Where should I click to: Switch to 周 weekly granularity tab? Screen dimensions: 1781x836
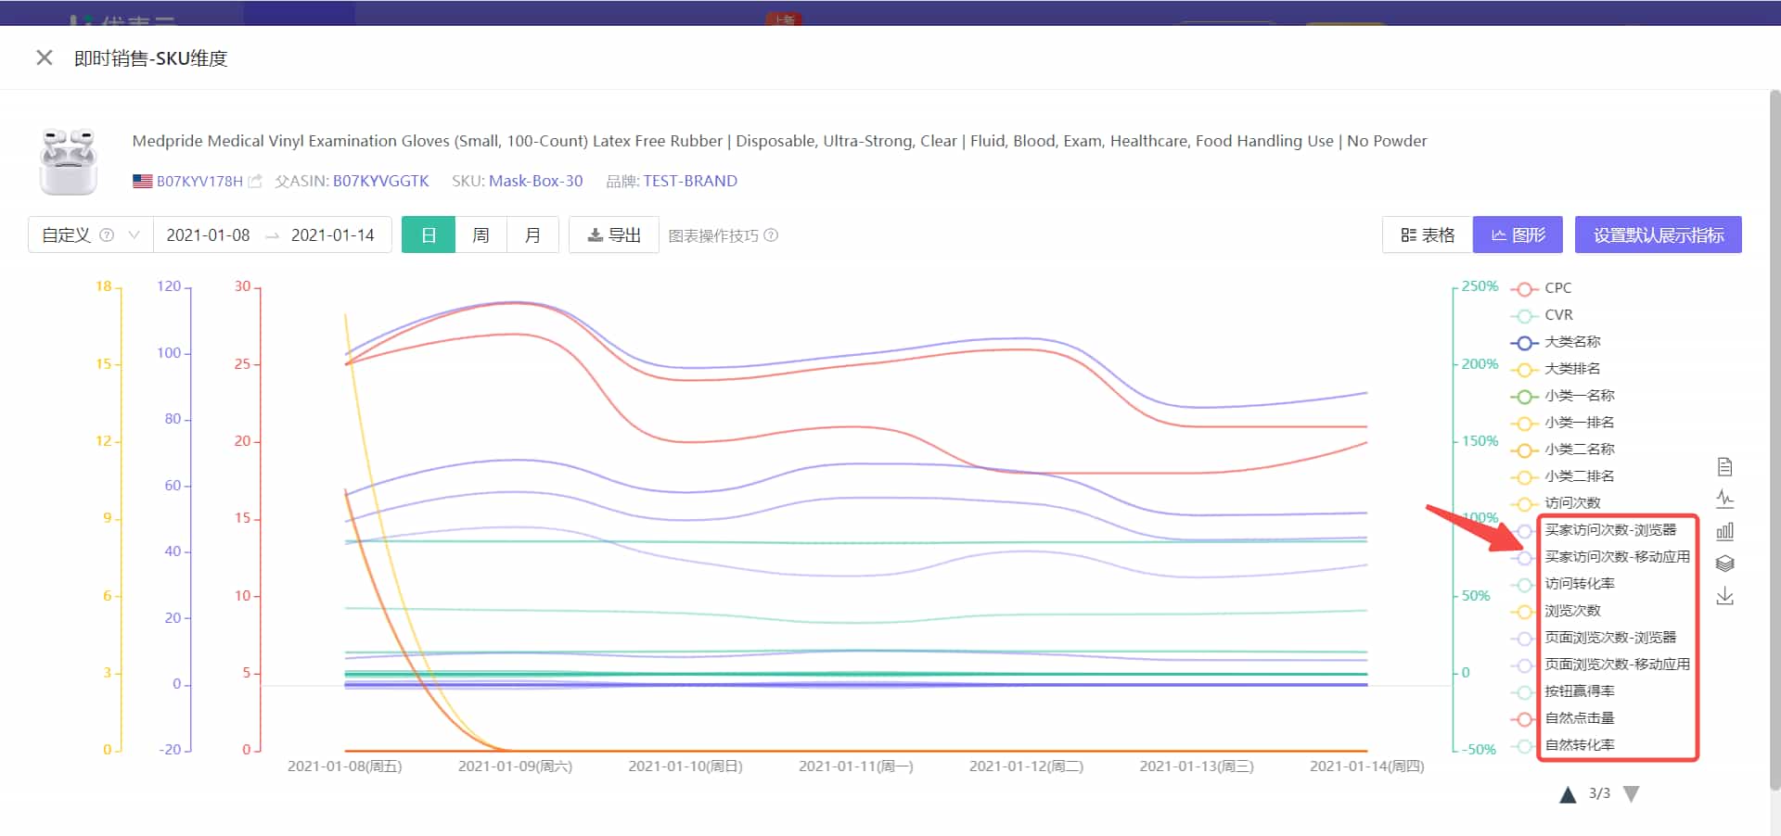coord(480,235)
